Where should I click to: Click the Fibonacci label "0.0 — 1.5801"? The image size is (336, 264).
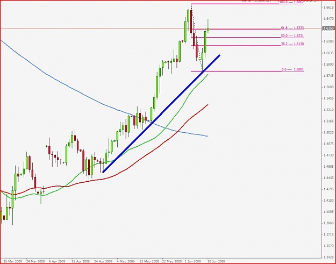[292, 69]
